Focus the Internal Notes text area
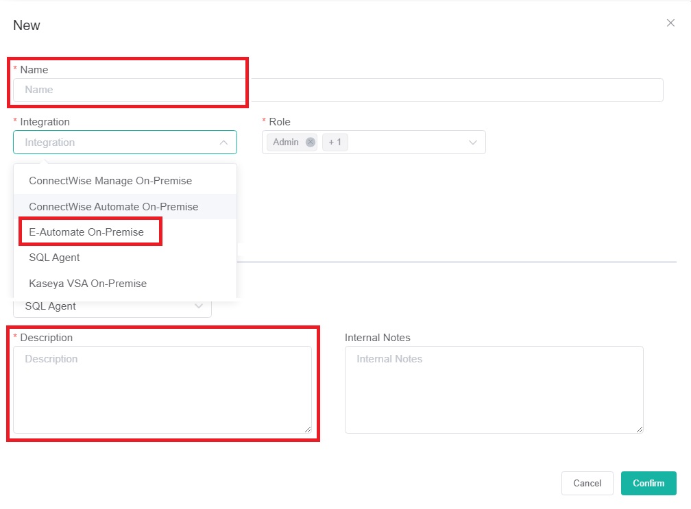The height and width of the screenshot is (509, 691). [x=494, y=389]
